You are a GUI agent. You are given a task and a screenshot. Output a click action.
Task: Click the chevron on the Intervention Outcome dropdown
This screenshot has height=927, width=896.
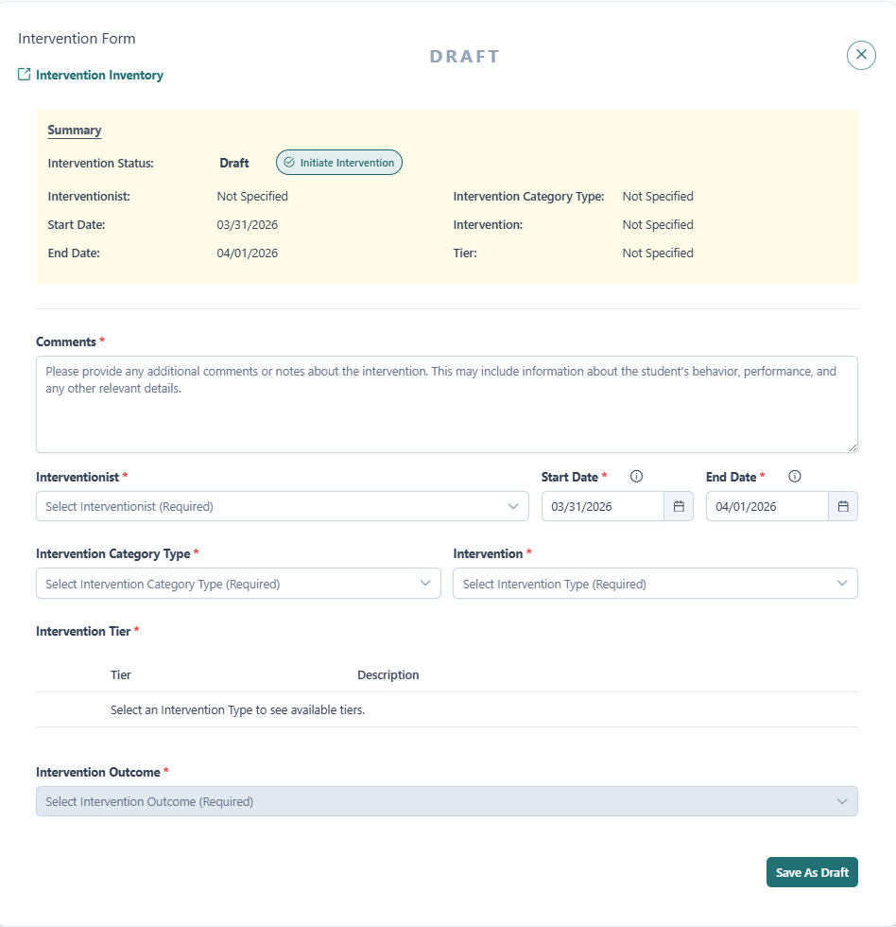844,801
